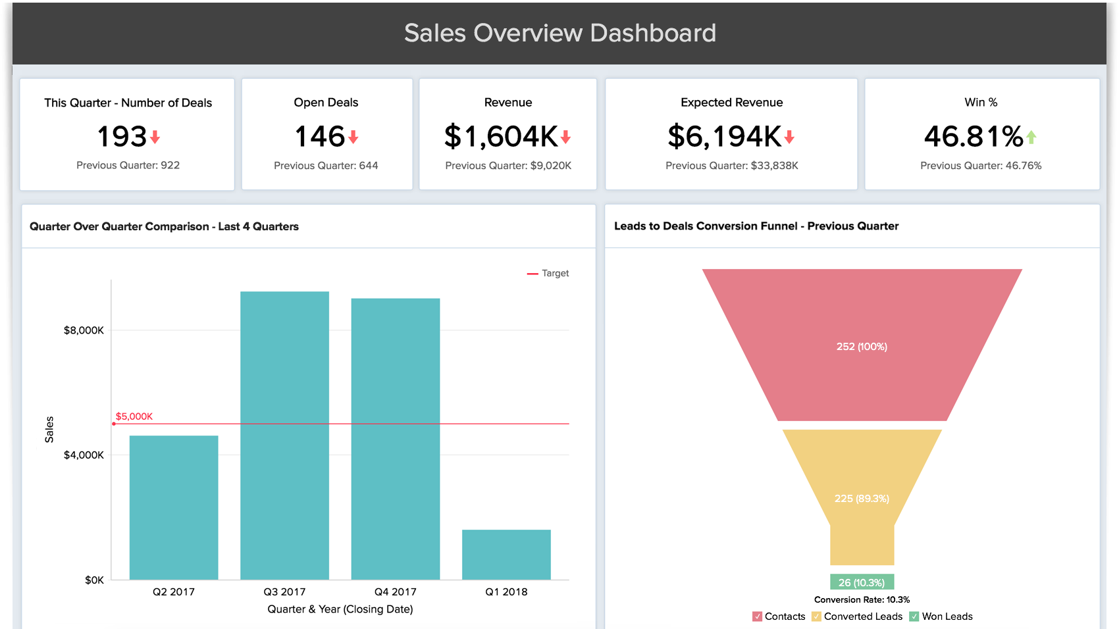Click the Q2 2017 axis label
This screenshot has height=629, width=1119.
click(x=174, y=592)
